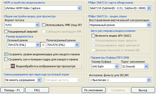The height and width of the screenshot is (94, 156).
Task: Click Размер видеопотока group title
Action: 20,36
